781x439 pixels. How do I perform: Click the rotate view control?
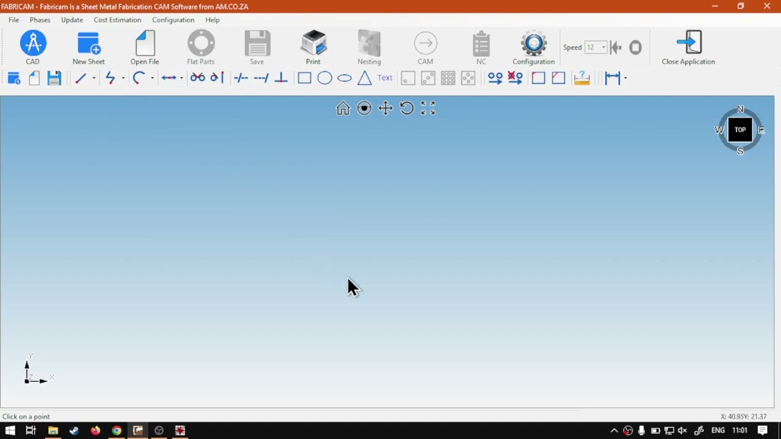(x=407, y=109)
